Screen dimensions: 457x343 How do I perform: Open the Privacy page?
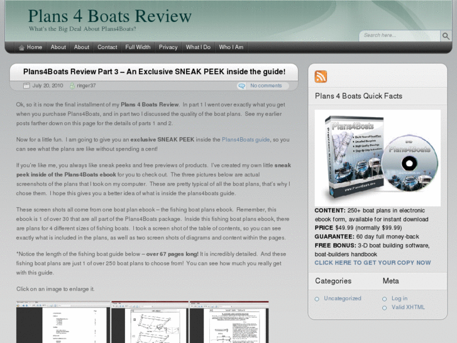(x=168, y=47)
